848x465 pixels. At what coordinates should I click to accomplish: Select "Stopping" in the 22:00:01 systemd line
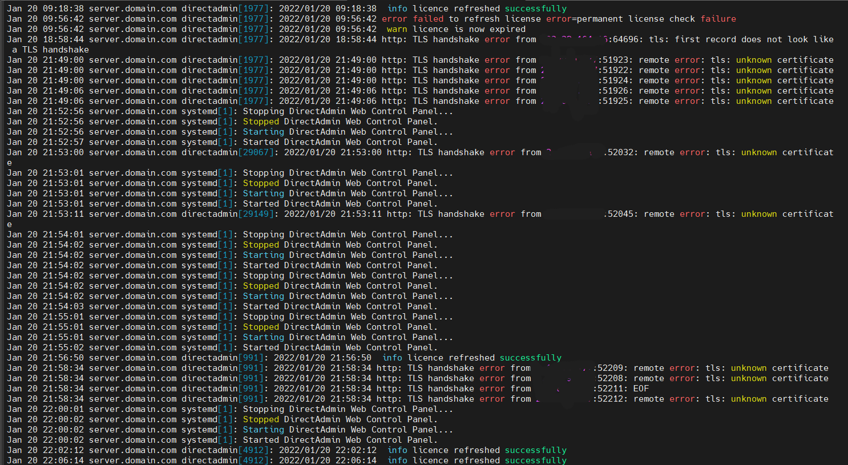click(x=263, y=409)
